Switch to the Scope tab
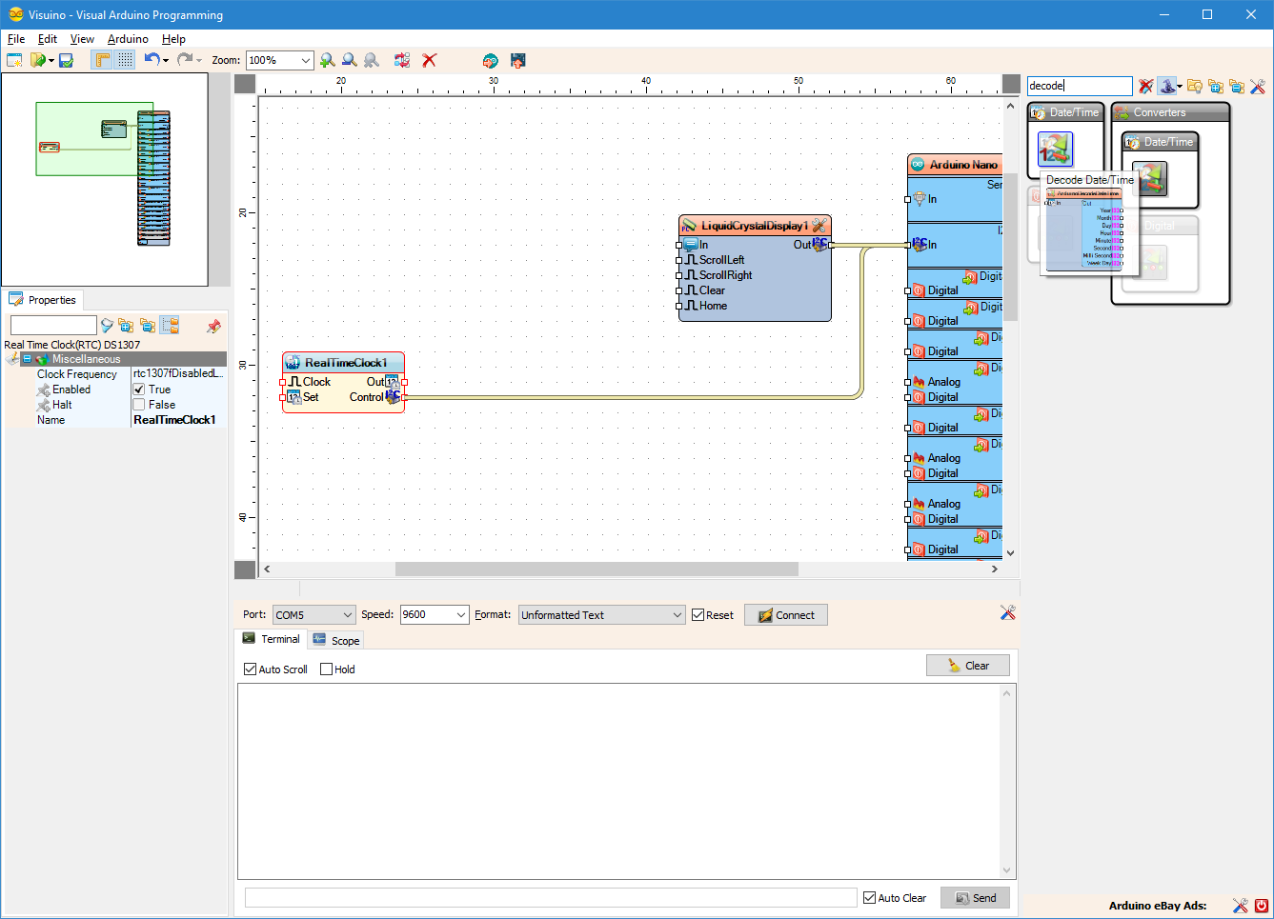 click(335, 641)
